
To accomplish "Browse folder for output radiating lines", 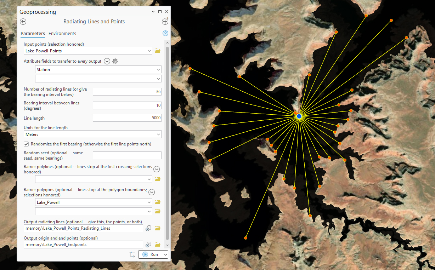I will (x=158, y=228).
